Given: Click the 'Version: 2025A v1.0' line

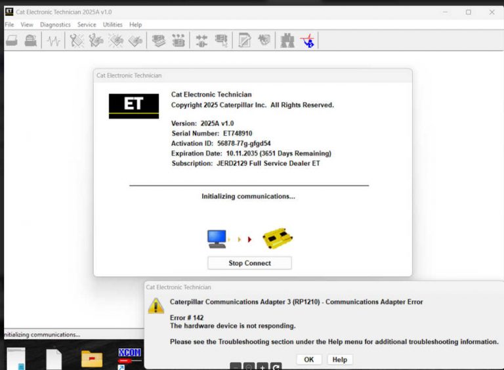Looking at the screenshot, I should coord(203,123).
